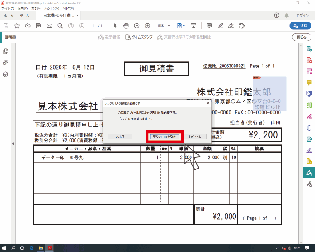The image size is (315, 252).
Task: Open the layers panel icon
Action: coord(5,74)
